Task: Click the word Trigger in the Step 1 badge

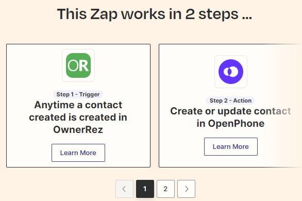Action: pos(89,94)
